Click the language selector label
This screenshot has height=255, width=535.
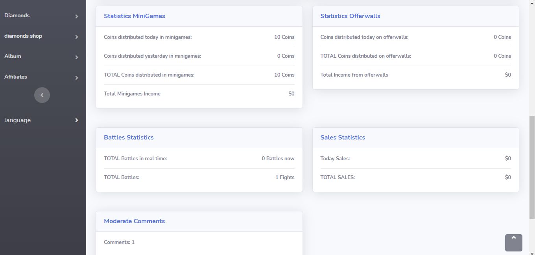coord(17,120)
